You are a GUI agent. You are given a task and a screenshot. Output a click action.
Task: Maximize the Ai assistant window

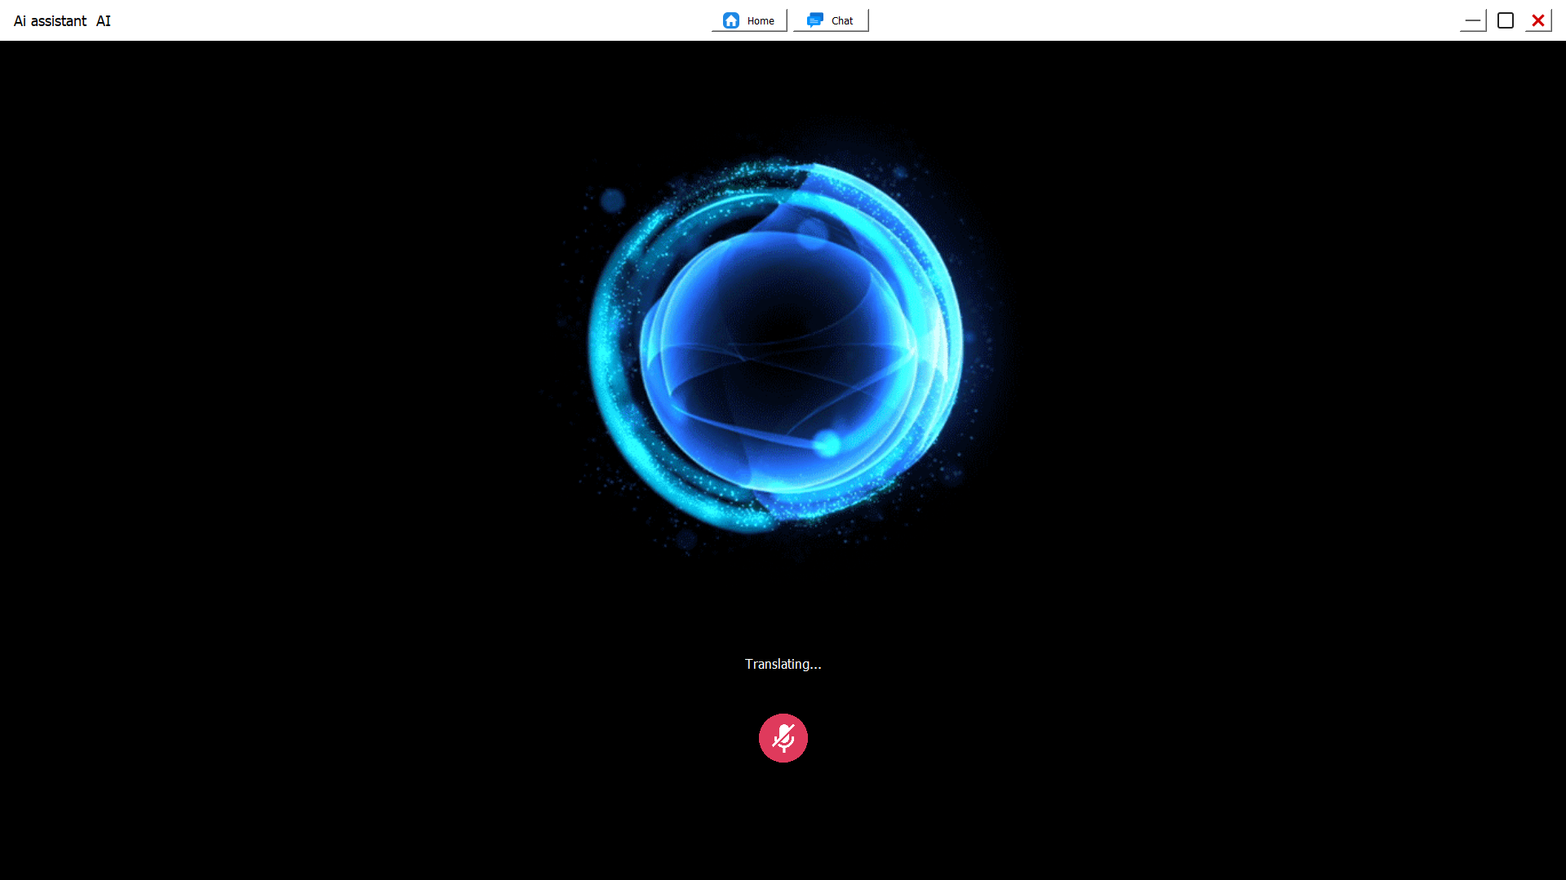click(1504, 20)
